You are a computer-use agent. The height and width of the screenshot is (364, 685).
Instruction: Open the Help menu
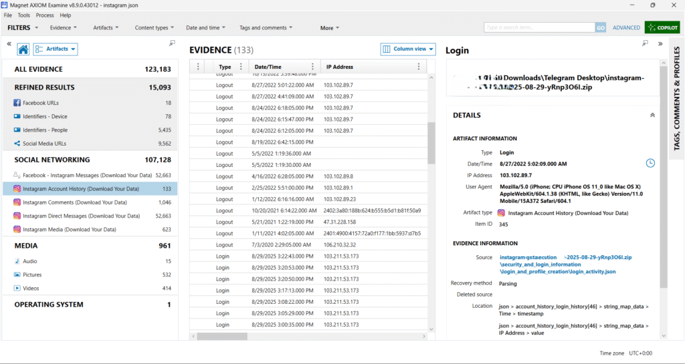click(66, 15)
